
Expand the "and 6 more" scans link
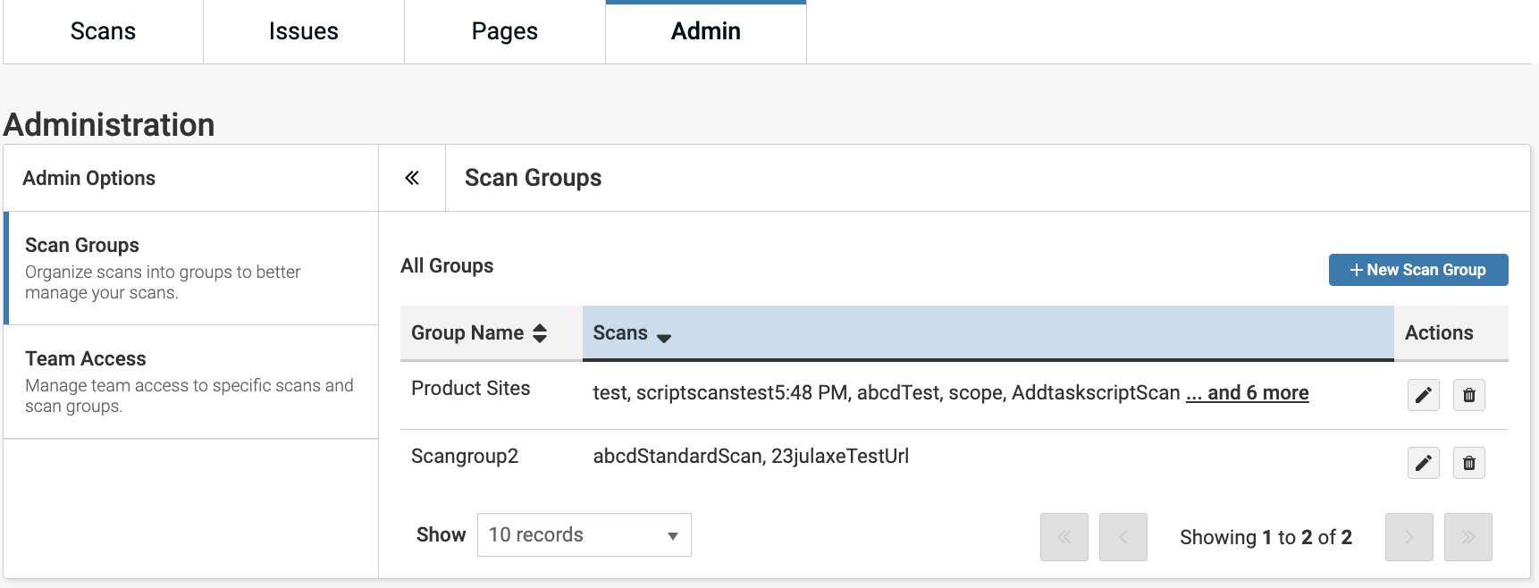tap(1248, 393)
